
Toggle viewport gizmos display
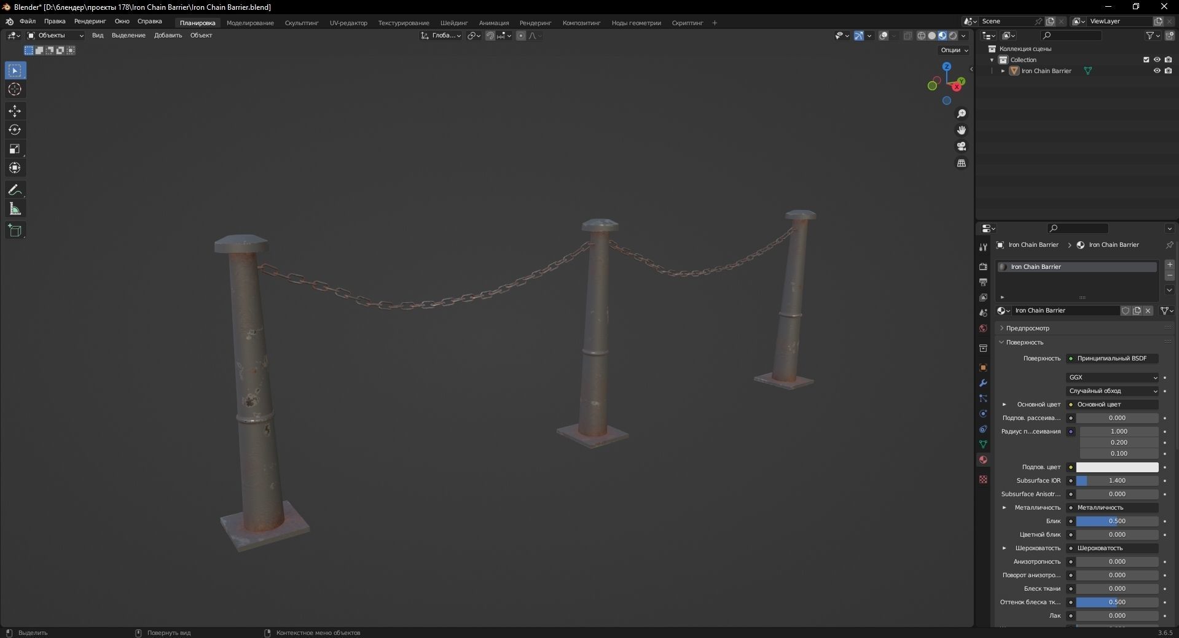(x=859, y=36)
